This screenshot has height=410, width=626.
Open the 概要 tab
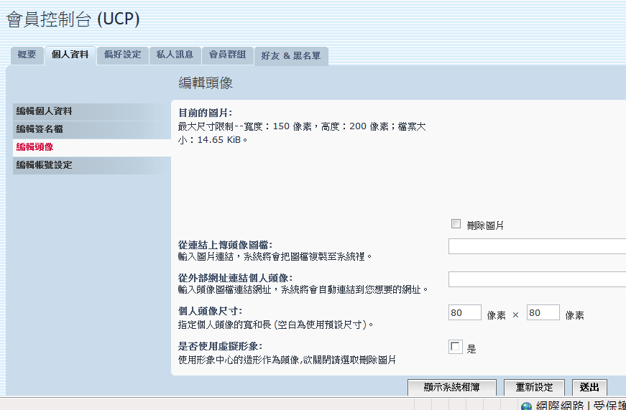(27, 55)
